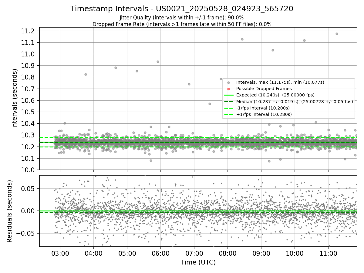The width and height of the screenshot is (364, 273).
Task: Click the outlier point near 06:50 at 10.74 seconds
Action: [x=189, y=84]
